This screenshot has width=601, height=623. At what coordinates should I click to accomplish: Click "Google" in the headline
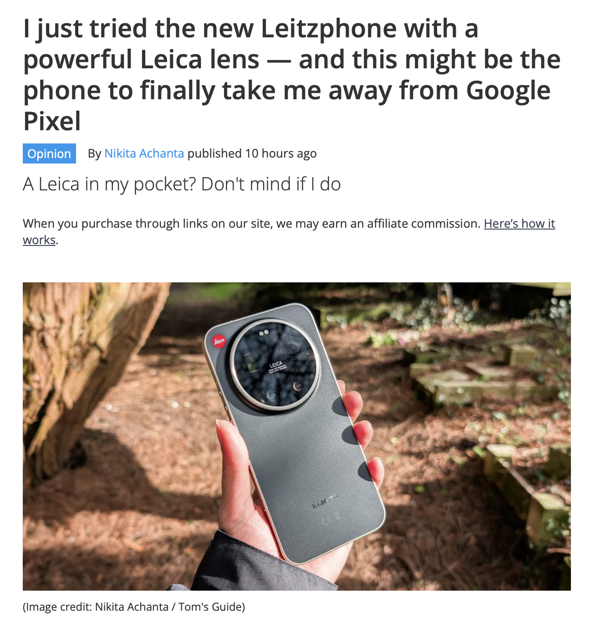pyautogui.click(x=508, y=91)
